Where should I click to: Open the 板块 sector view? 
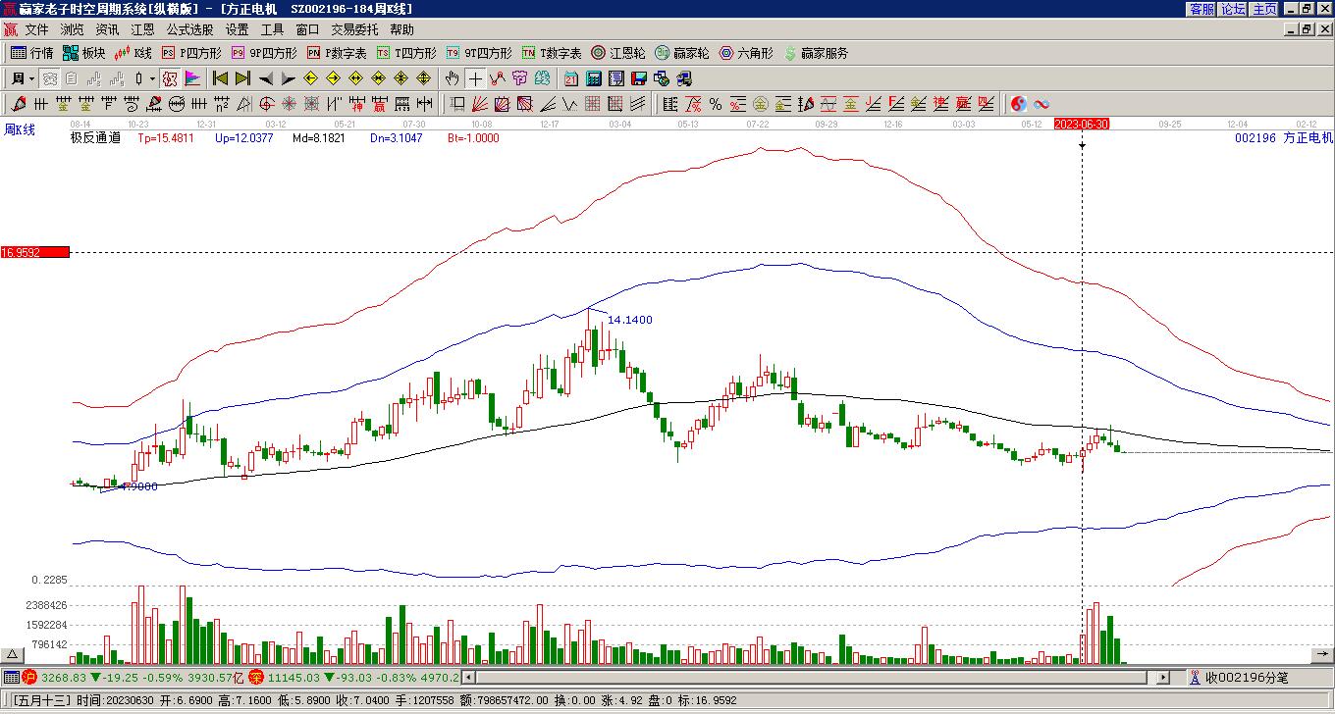click(x=83, y=53)
